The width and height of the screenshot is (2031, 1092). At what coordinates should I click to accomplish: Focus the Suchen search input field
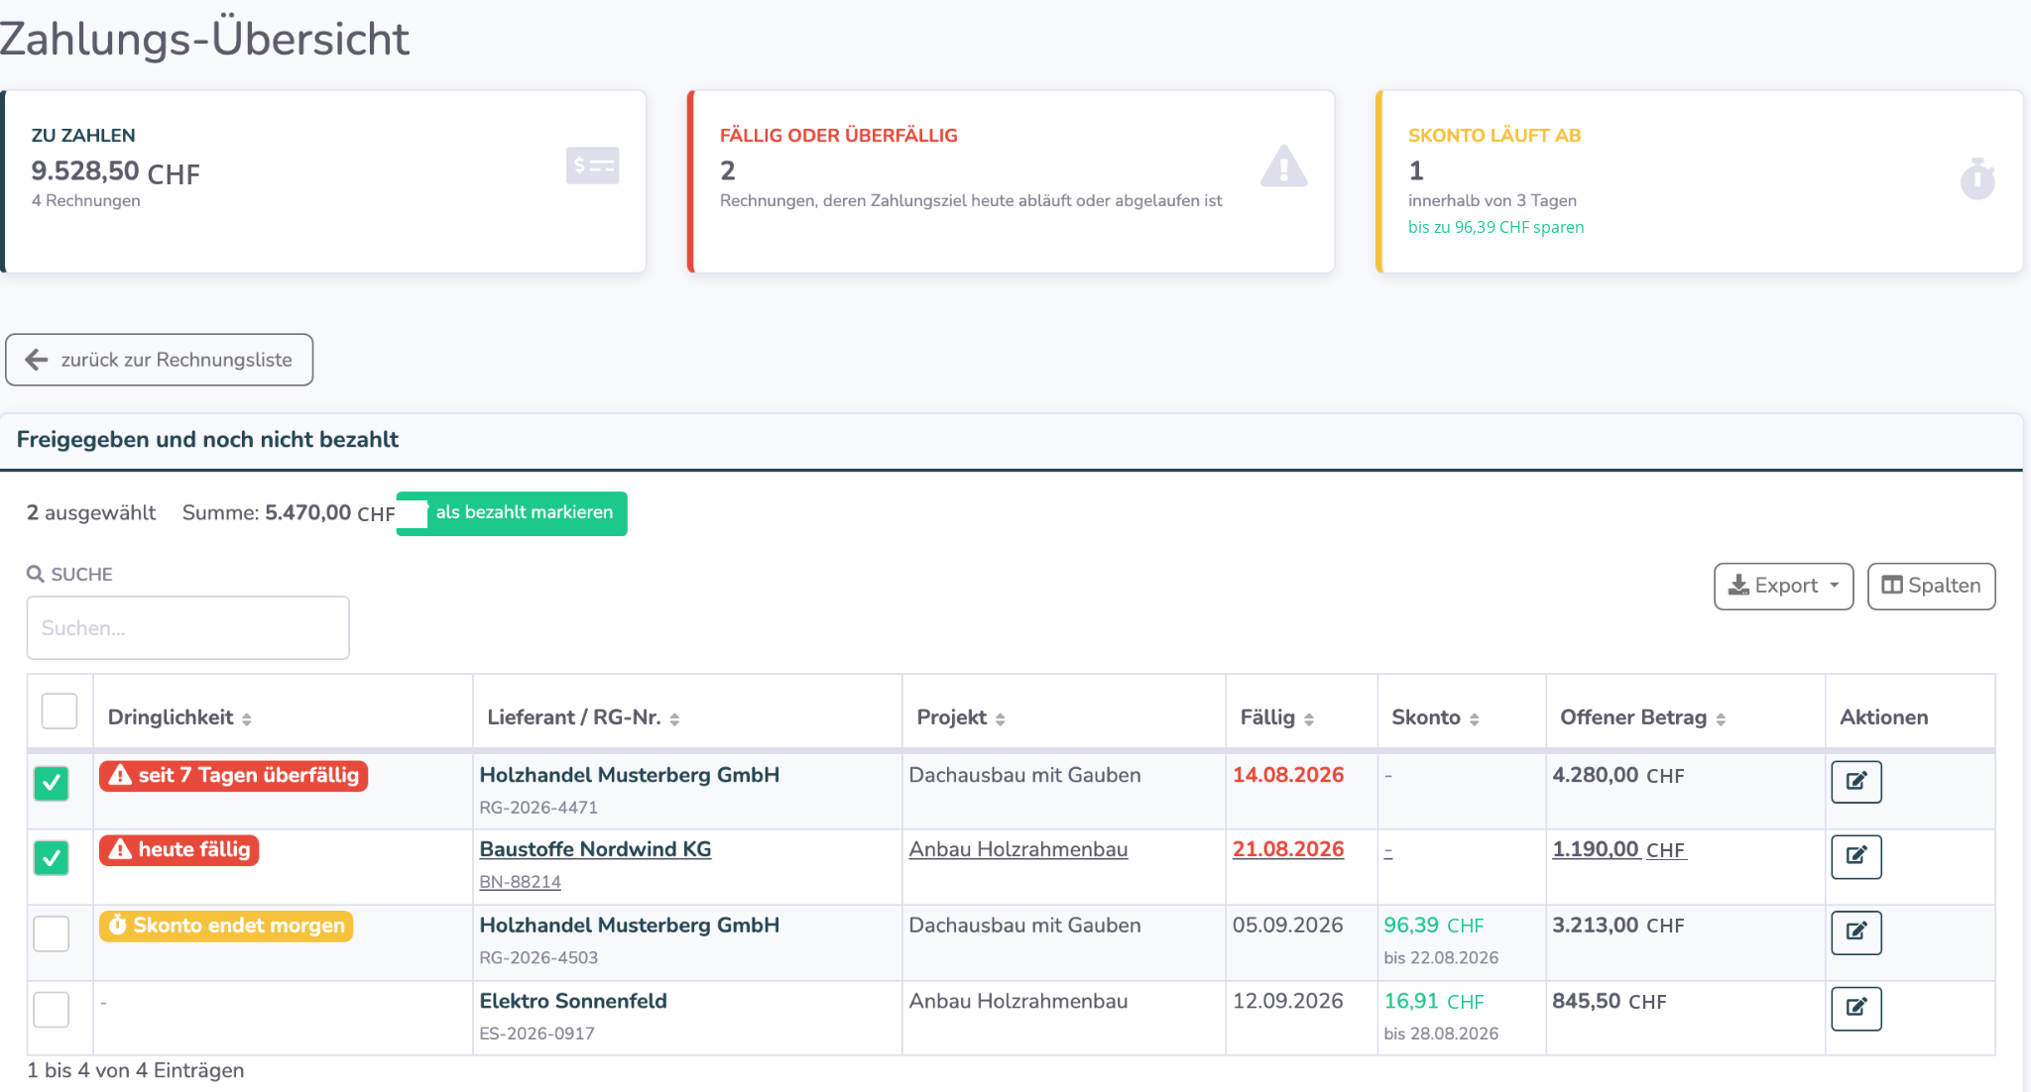[x=188, y=627]
